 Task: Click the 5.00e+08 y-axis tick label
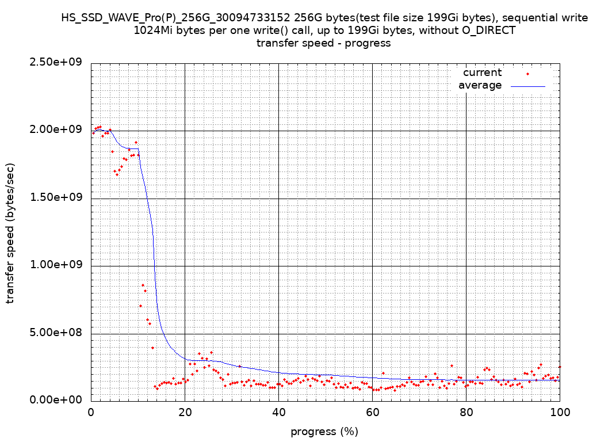click(57, 333)
